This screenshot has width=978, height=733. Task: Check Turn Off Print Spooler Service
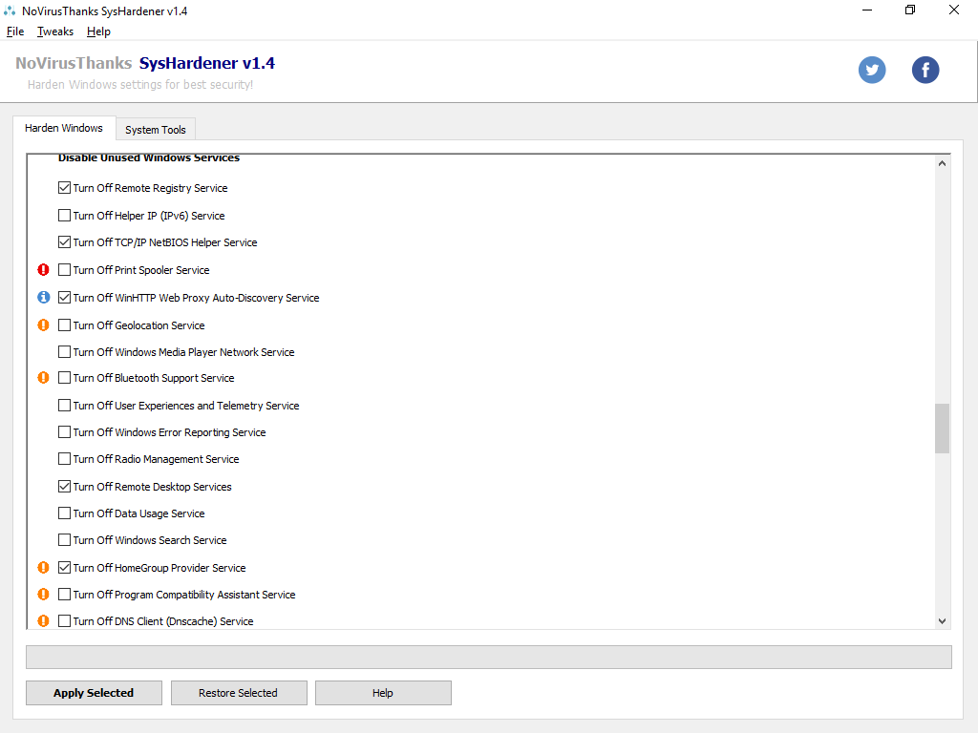coord(64,270)
